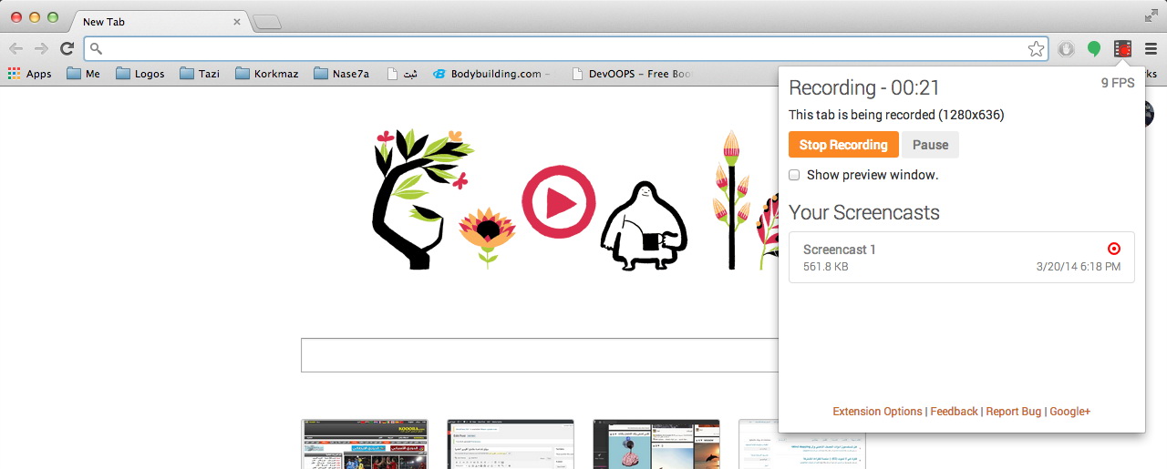Bookmark this page with the star icon

point(1036,49)
